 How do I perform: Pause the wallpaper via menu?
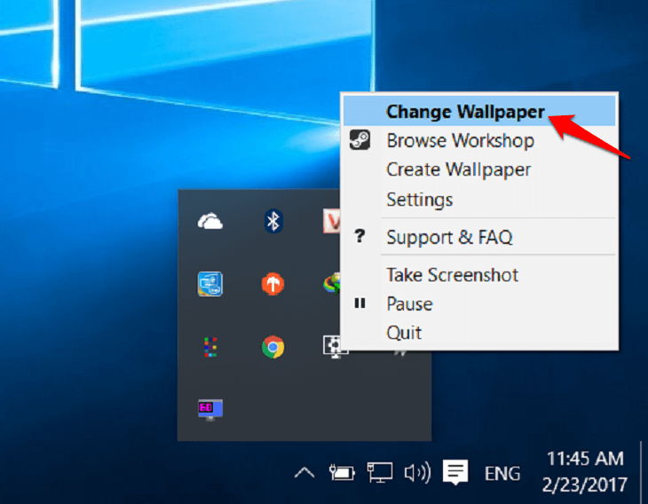pyautogui.click(x=479, y=303)
